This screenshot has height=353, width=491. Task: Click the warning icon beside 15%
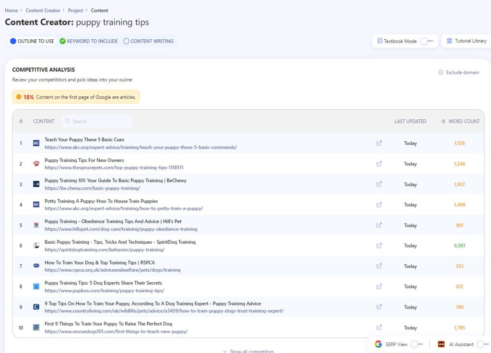point(19,97)
